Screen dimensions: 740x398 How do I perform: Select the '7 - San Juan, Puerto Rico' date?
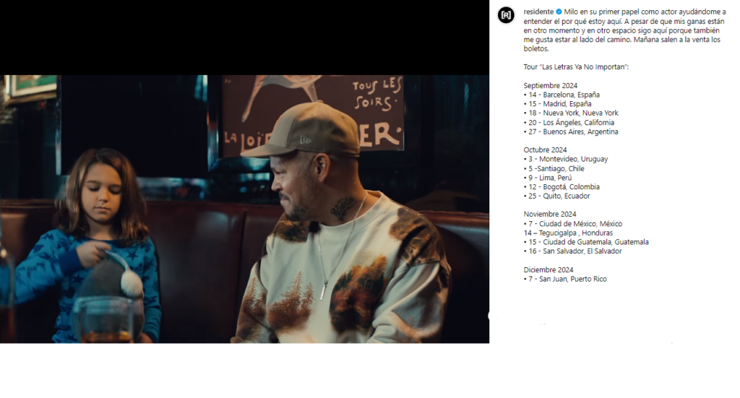pos(565,279)
